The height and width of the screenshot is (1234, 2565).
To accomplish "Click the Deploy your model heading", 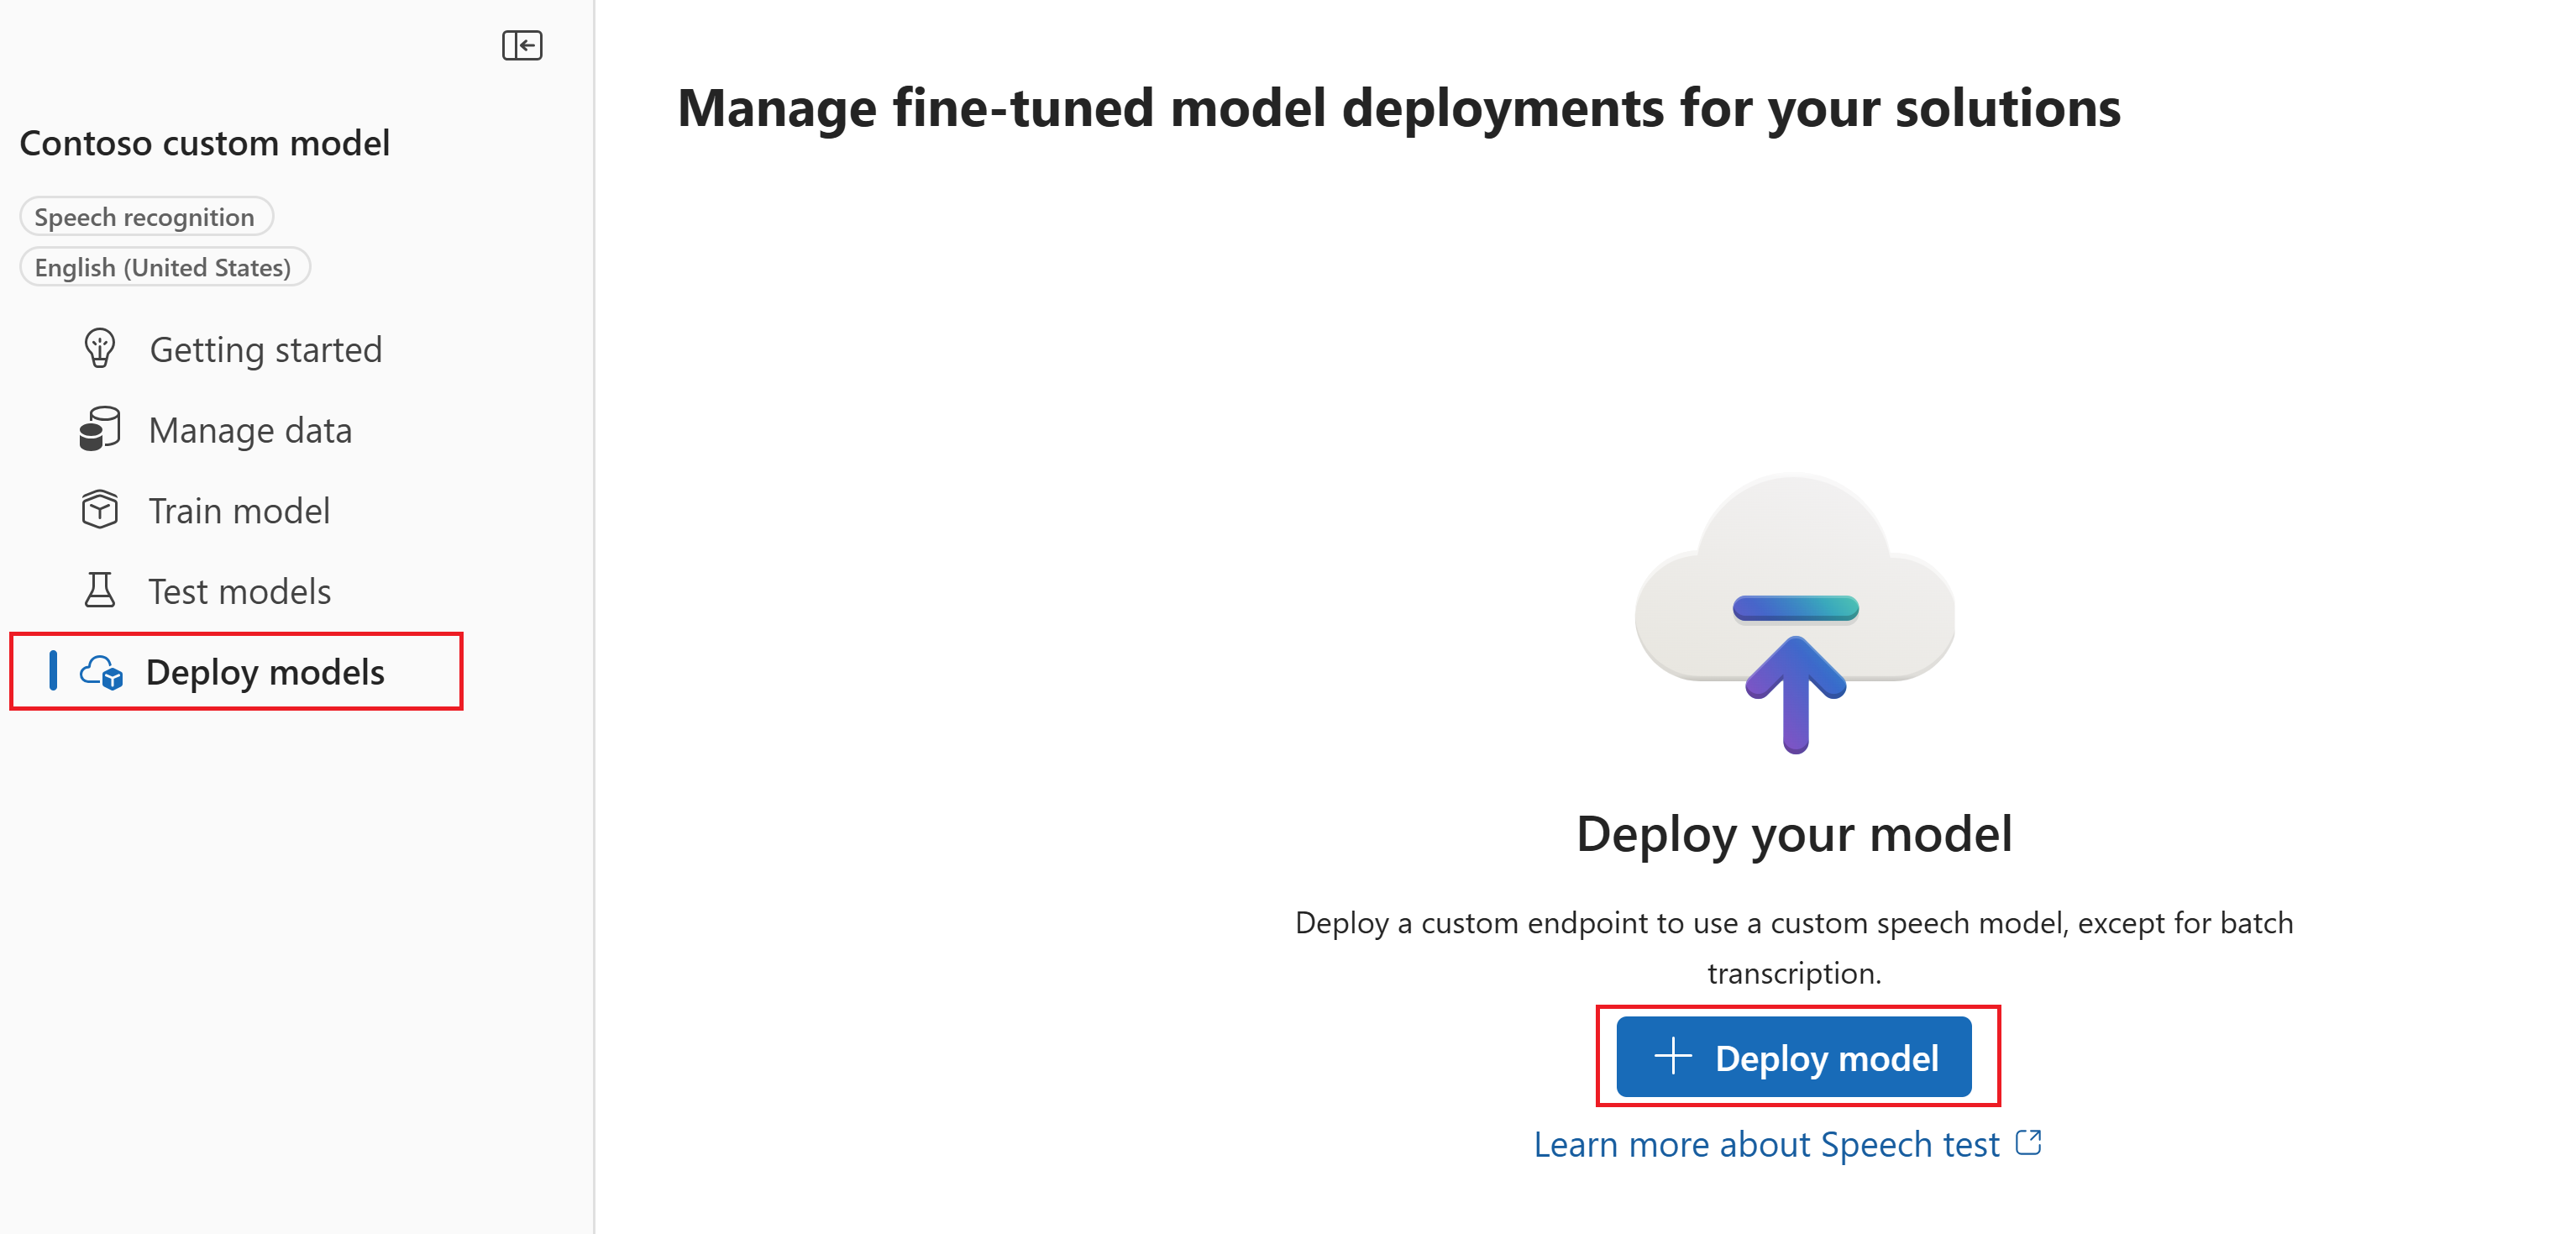I will pos(1794,835).
